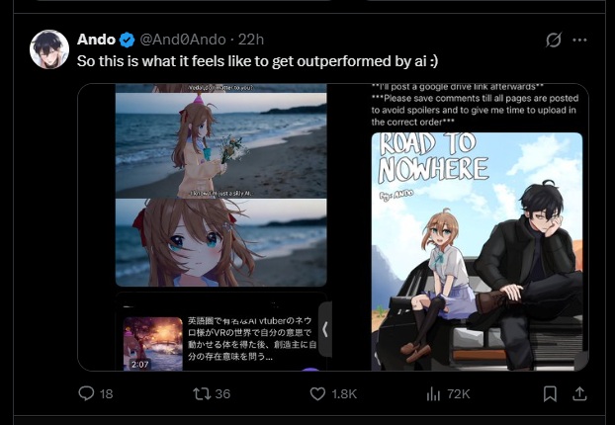Image resolution: width=615 pixels, height=425 pixels.
Task: Open the three-dot more options menu
Action: (579, 40)
